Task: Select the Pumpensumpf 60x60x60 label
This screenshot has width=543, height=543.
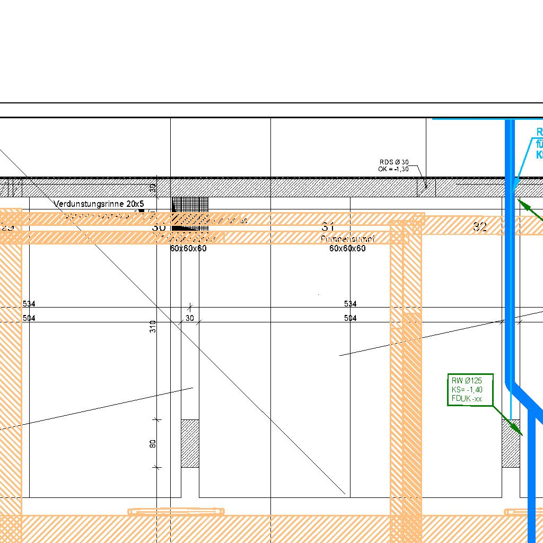Action: coord(347,244)
